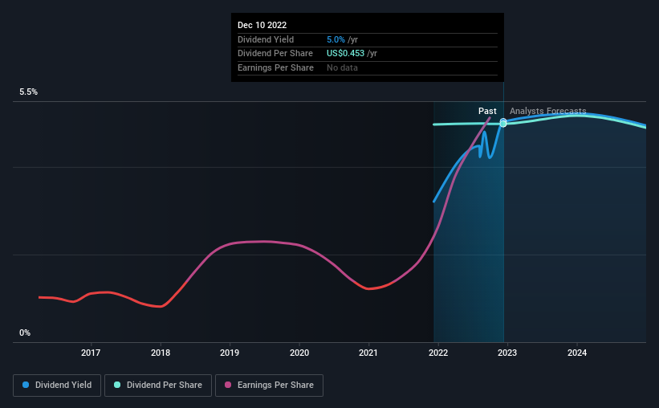The width and height of the screenshot is (659, 408).
Task: Click the pink Earnings Per Share legend dot
Action: 228,385
